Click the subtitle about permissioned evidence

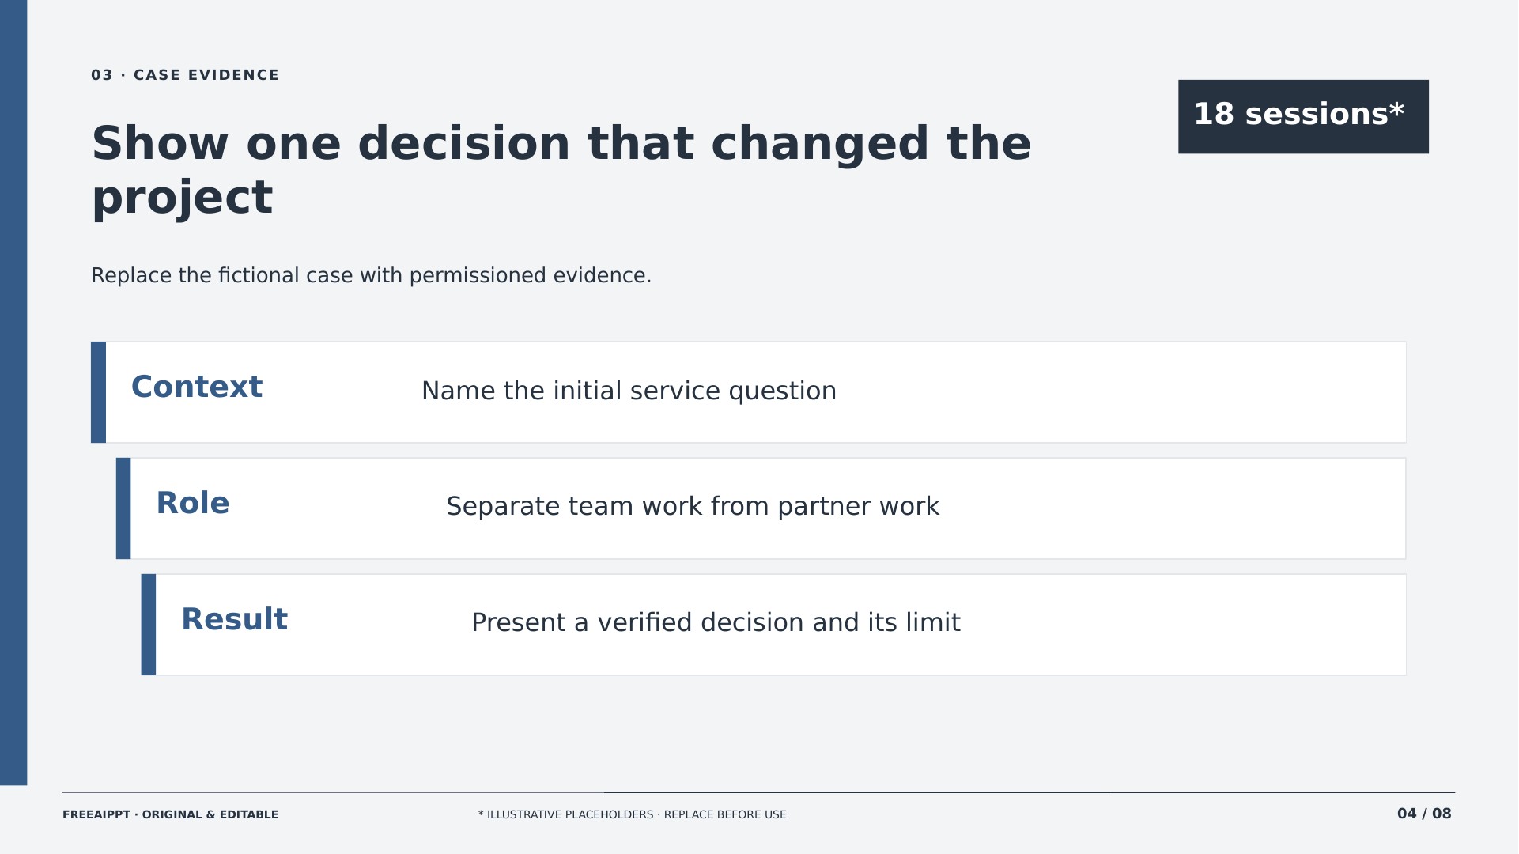[x=371, y=276]
